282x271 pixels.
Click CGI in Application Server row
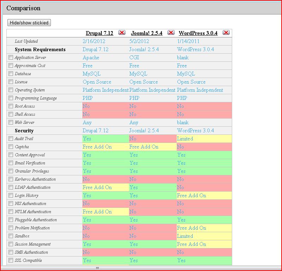(134, 58)
